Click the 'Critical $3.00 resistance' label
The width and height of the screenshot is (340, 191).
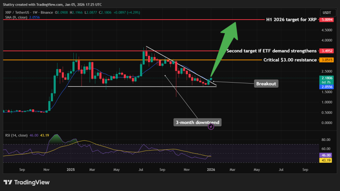tap(290, 60)
